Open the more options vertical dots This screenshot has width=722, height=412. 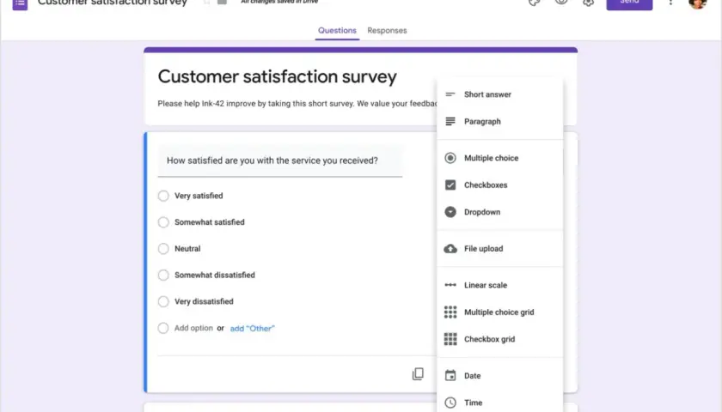point(670,3)
